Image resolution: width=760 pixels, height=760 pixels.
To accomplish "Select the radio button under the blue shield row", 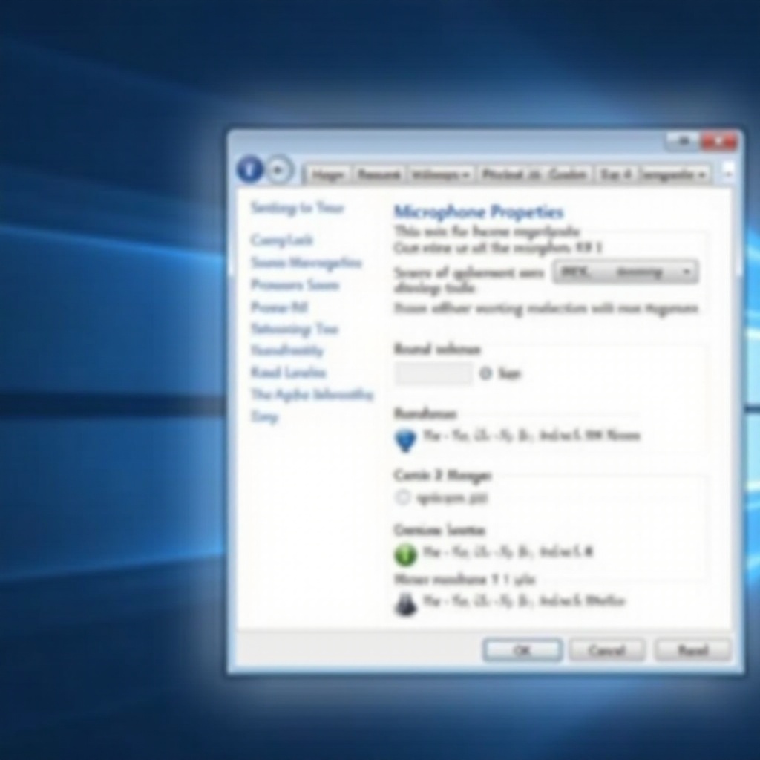I will tap(403, 497).
